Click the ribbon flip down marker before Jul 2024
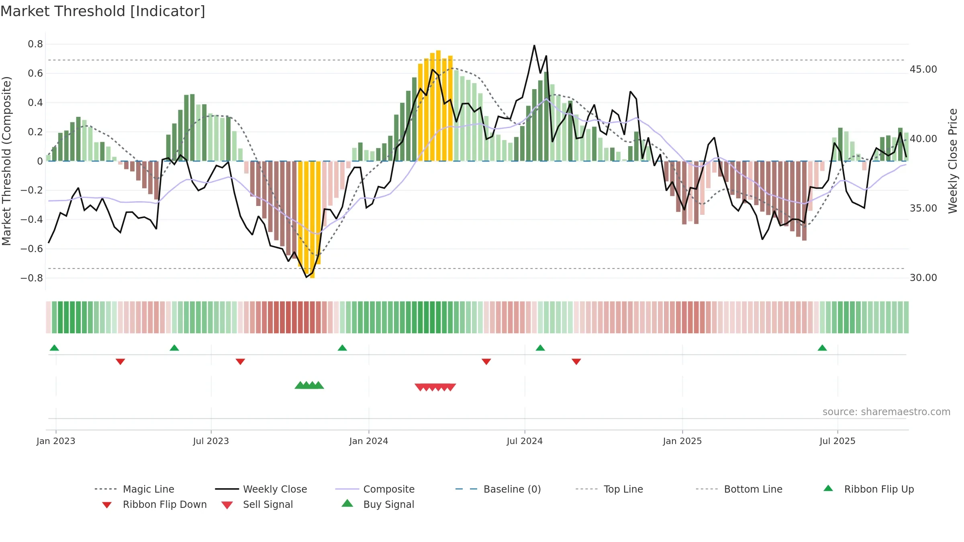 pyautogui.click(x=486, y=362)
